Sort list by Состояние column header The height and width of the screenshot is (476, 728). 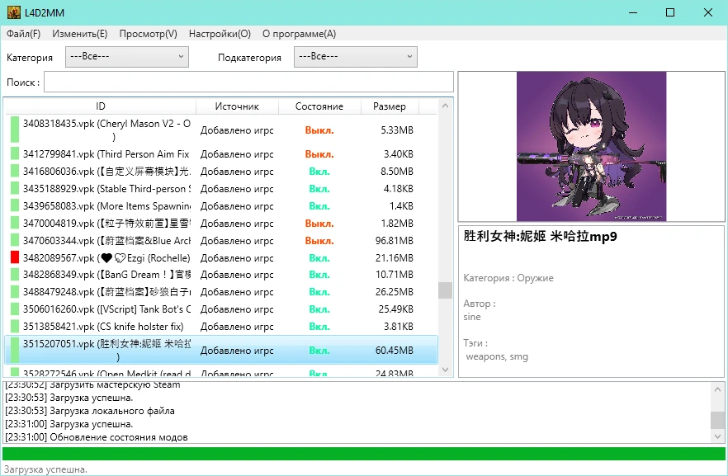point(319,106)
